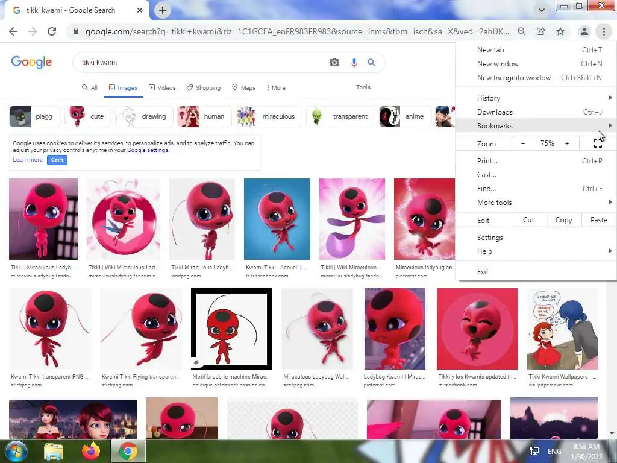Select the plagg suggestion chip

point(34,116)
